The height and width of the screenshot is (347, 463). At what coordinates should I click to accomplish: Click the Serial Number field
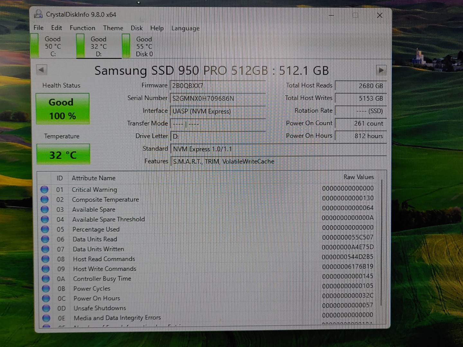point(217,98)
